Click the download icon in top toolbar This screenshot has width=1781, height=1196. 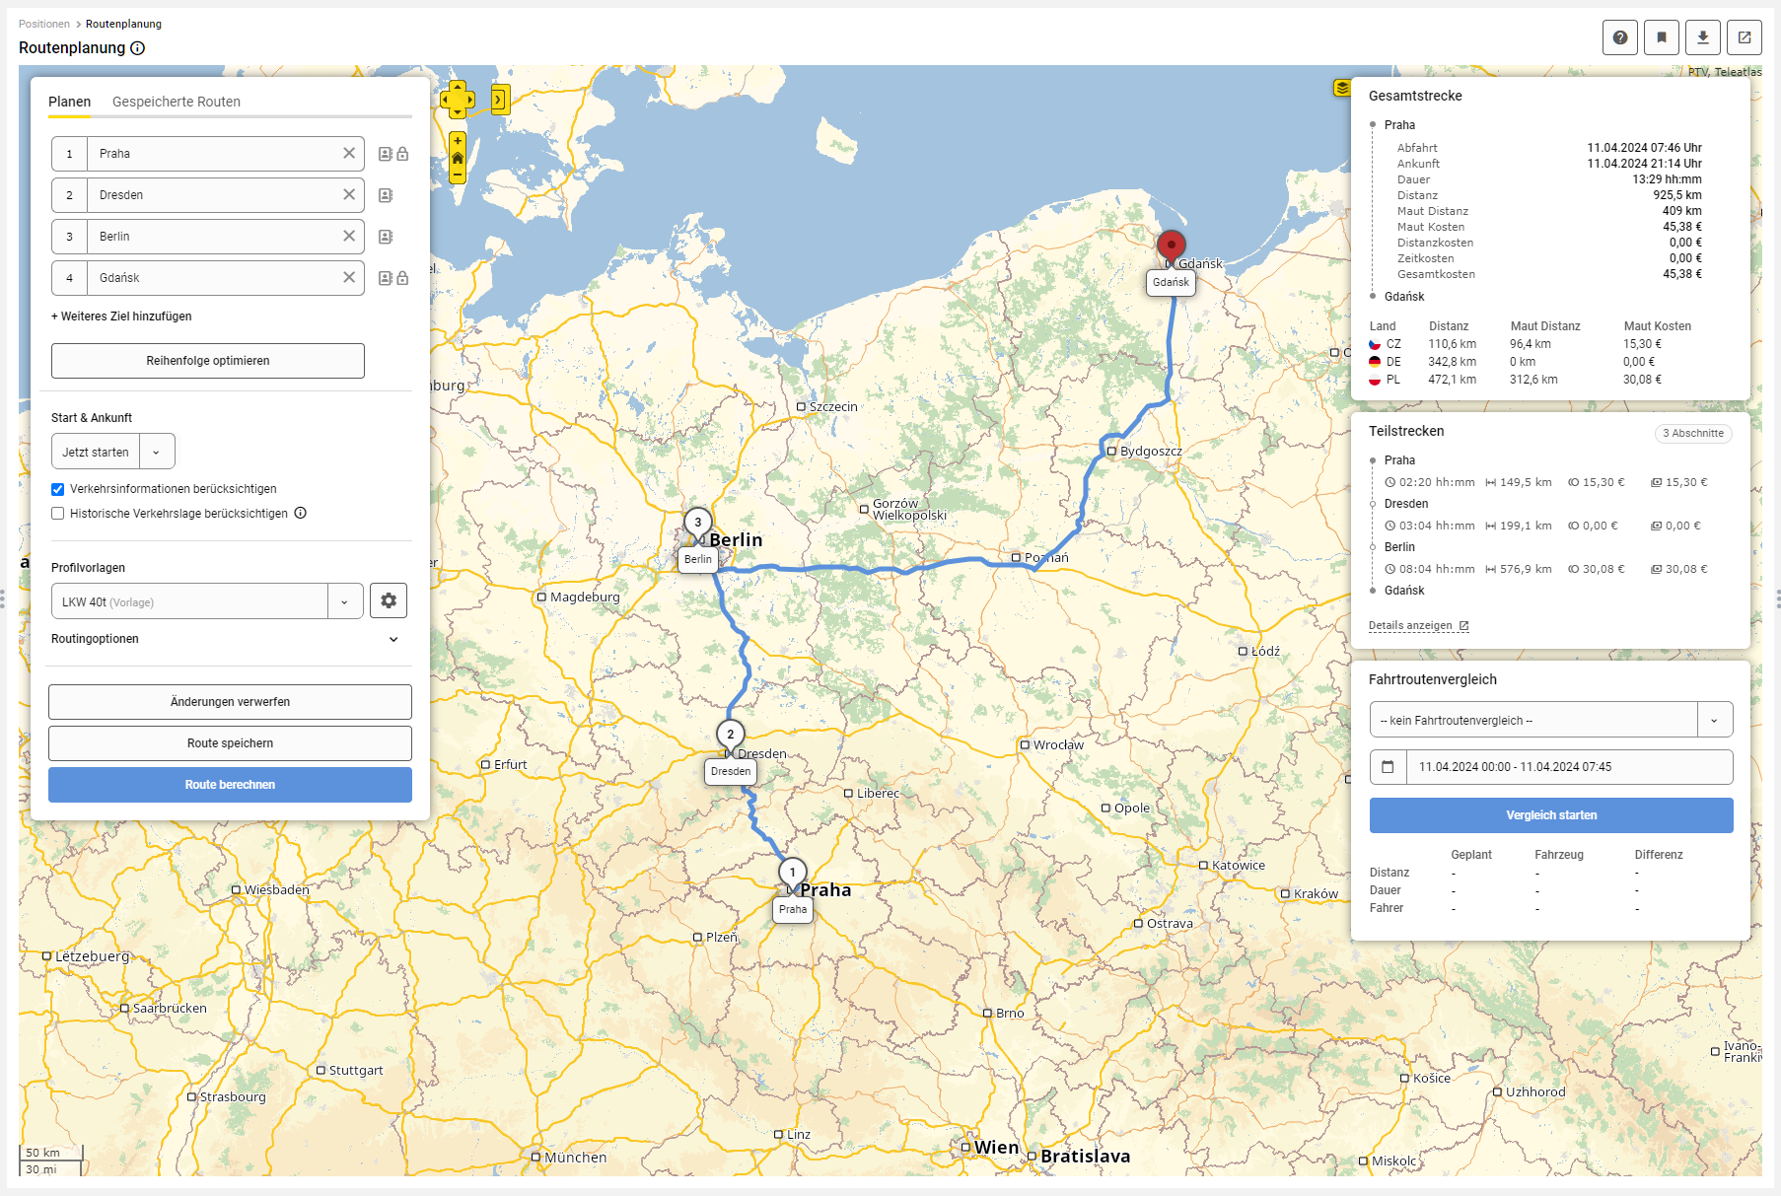[1703, 37]
